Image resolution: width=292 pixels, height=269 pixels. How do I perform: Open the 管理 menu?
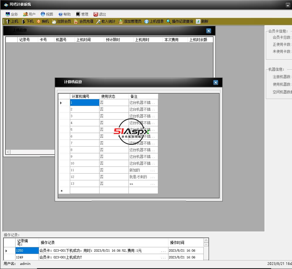(82, 14)
